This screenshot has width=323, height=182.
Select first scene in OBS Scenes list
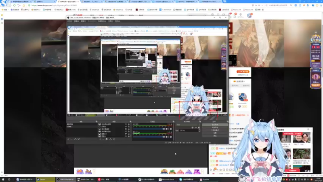(x=82, y=124)
